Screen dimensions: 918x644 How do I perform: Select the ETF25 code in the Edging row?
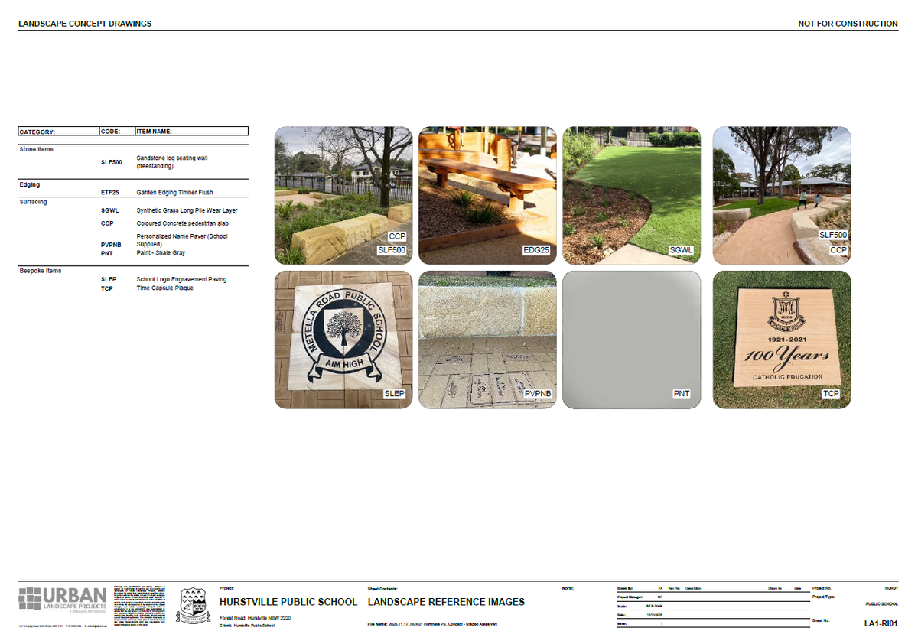[111, 194]
